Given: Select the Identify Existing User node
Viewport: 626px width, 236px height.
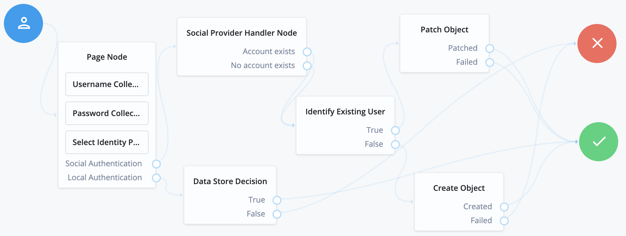Looking at the screenshot, I should (x=345, y=111).
